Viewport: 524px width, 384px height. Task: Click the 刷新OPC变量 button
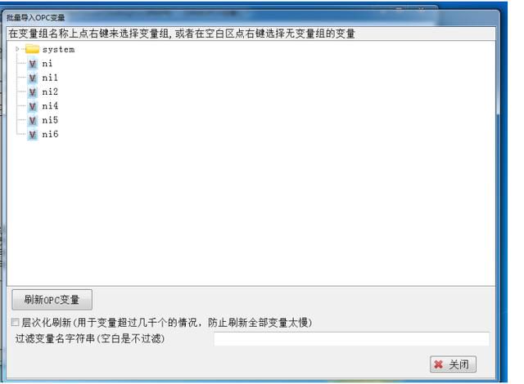click(x=52, y=300)
